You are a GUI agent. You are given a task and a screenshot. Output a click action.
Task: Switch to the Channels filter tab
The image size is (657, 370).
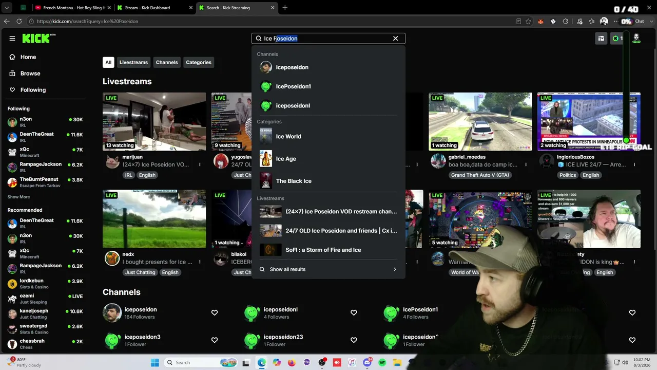167,62
